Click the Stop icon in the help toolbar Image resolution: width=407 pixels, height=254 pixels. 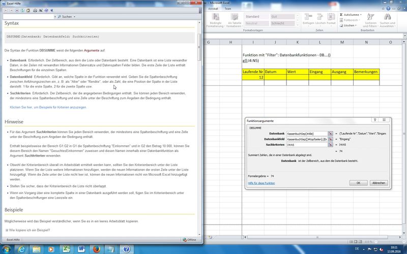[x=16, y=9]
